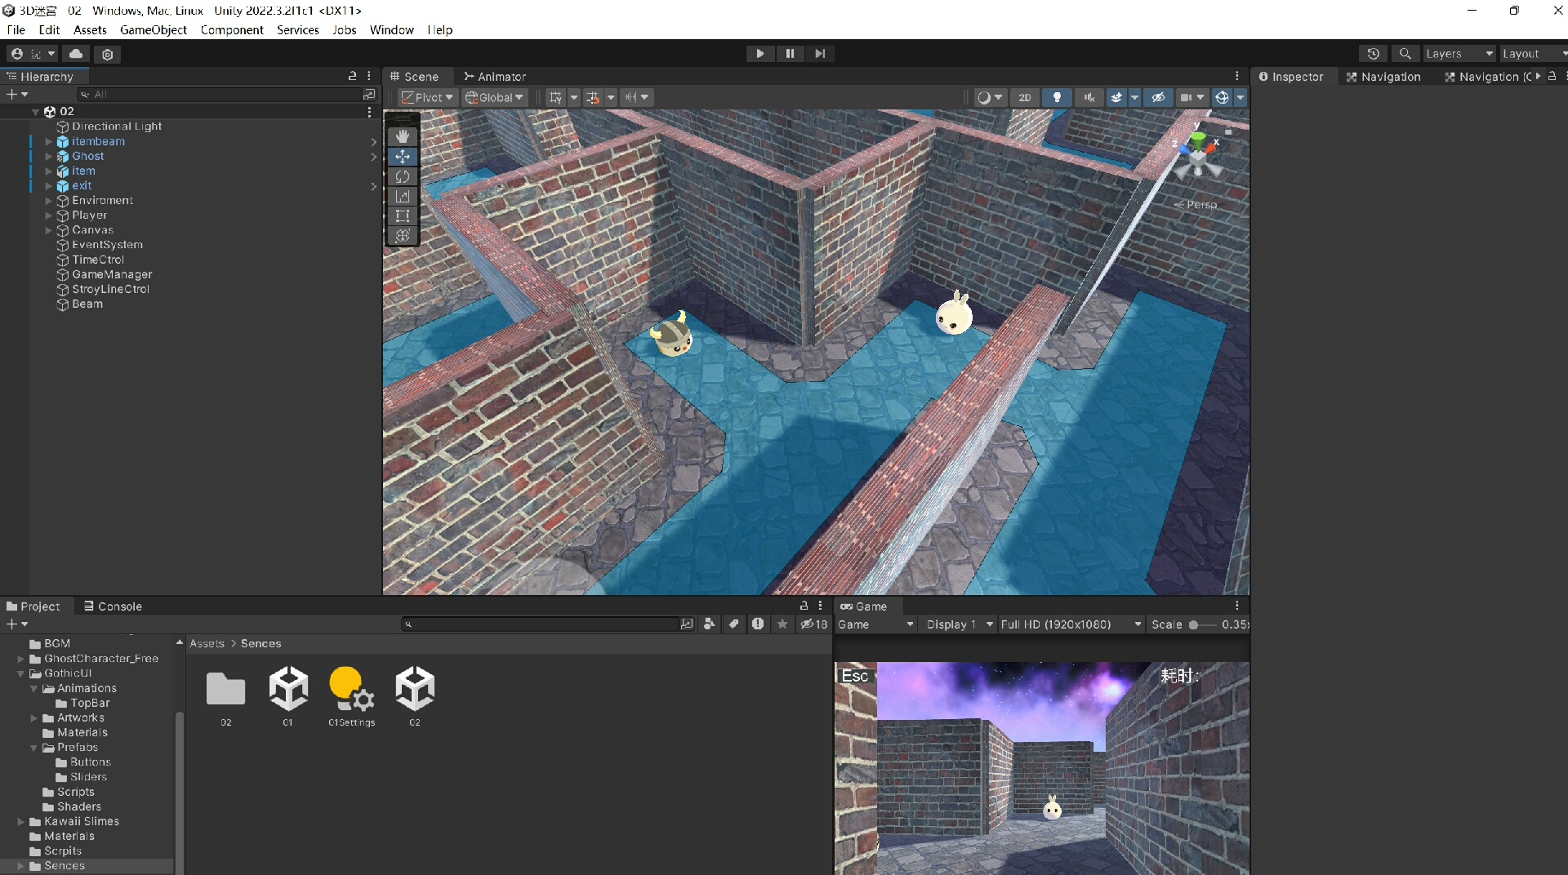Toggle 2D view mode in Scene

tap(1024, 98)
